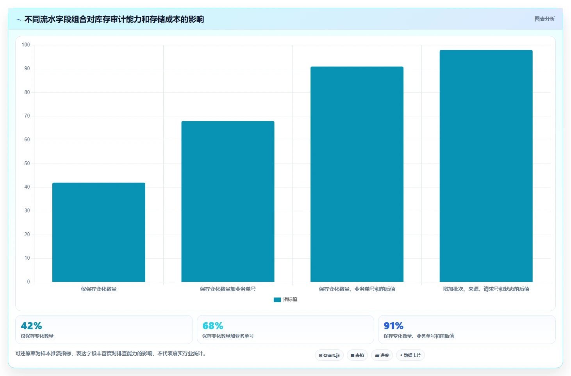Click the card caption under 91%

click(419, 336)
